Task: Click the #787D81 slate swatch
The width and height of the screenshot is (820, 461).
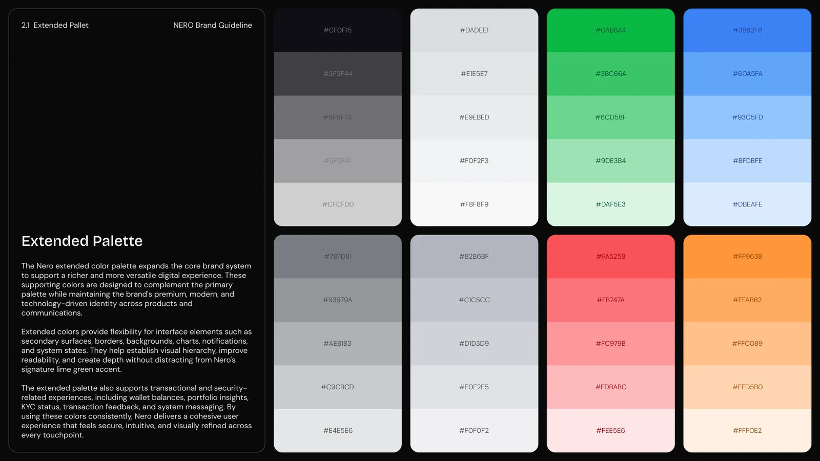Action: click(338, 257)
